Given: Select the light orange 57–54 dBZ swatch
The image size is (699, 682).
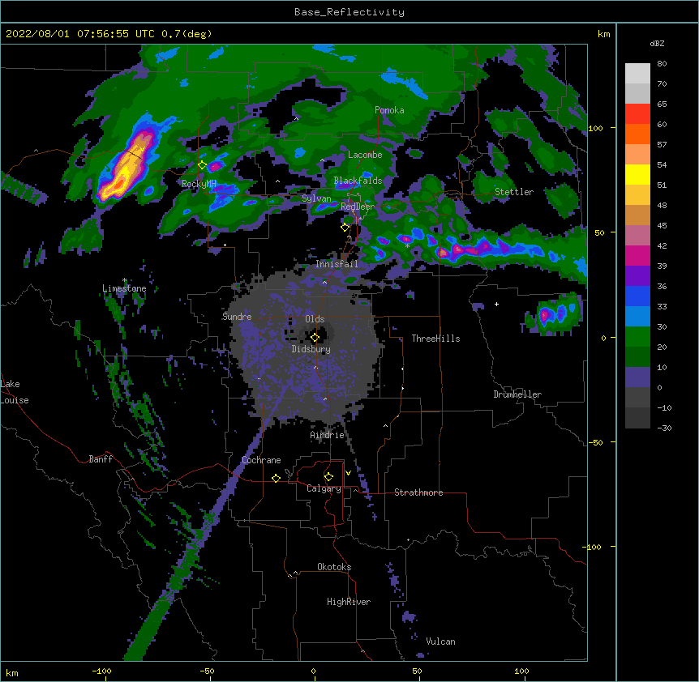Looking at the screenshot, I should click(637, 155).
